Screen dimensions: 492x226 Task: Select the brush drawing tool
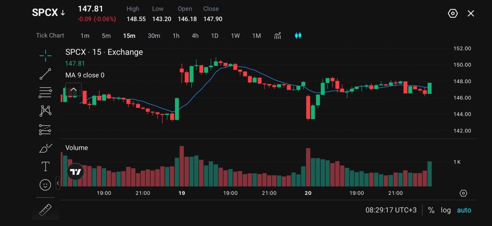pyautogui.click(x=46, y=148)
